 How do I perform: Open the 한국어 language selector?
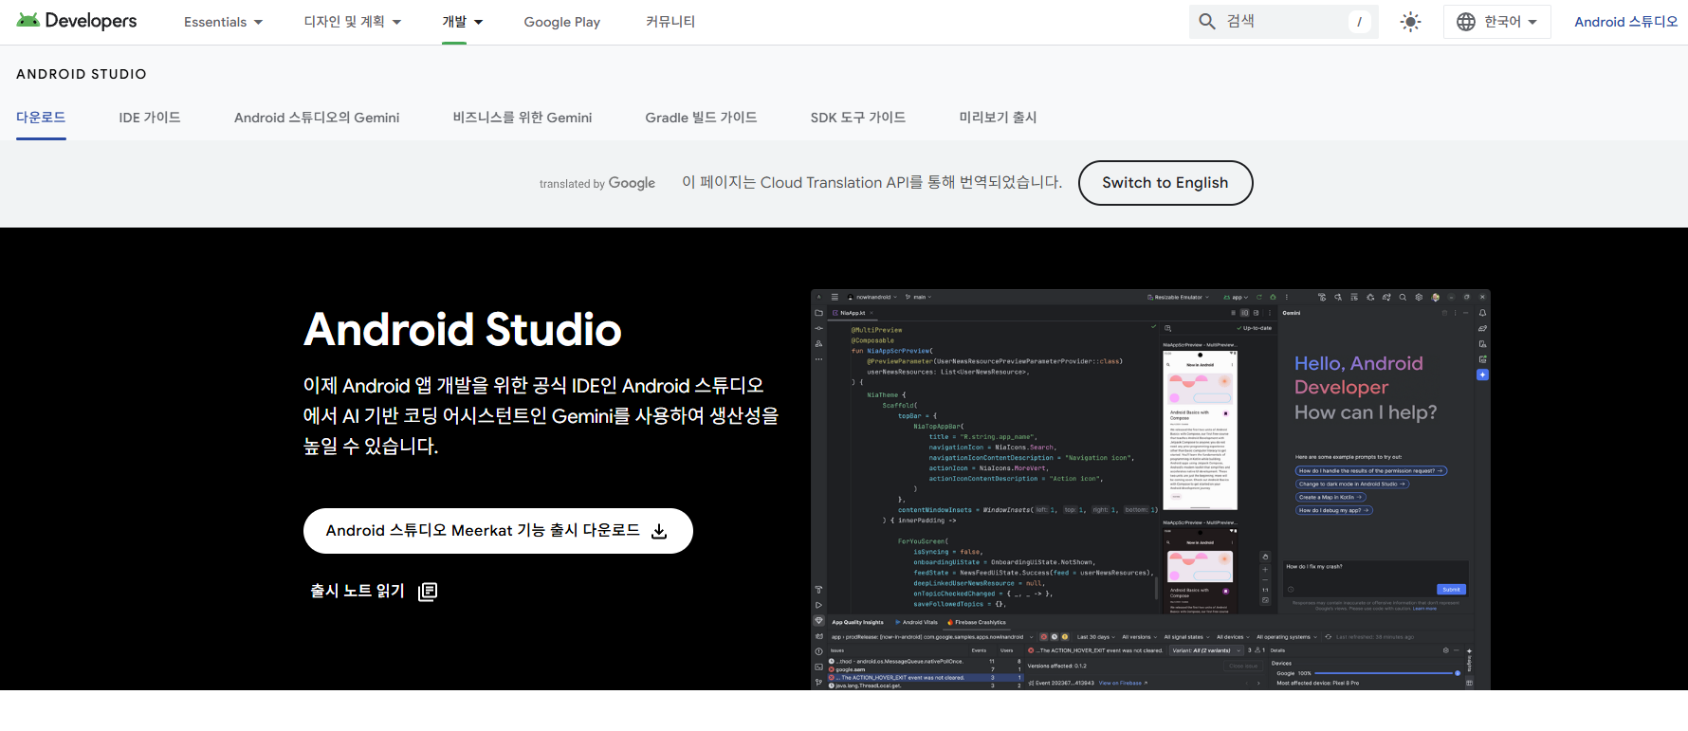click(1496, 22)
